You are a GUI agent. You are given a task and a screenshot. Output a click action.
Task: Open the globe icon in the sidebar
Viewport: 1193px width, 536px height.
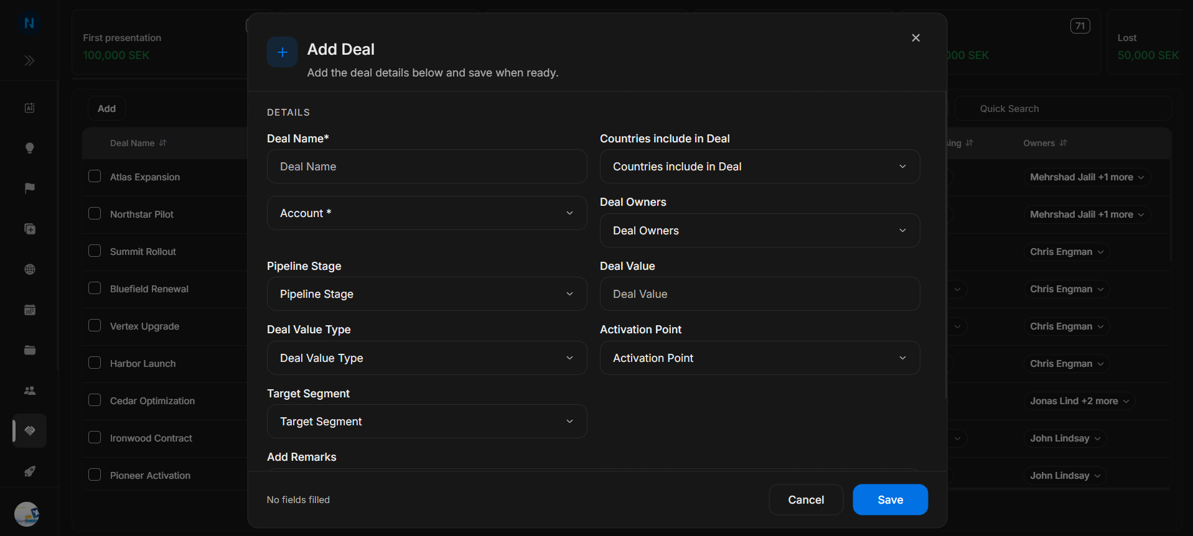coord(29,269)
